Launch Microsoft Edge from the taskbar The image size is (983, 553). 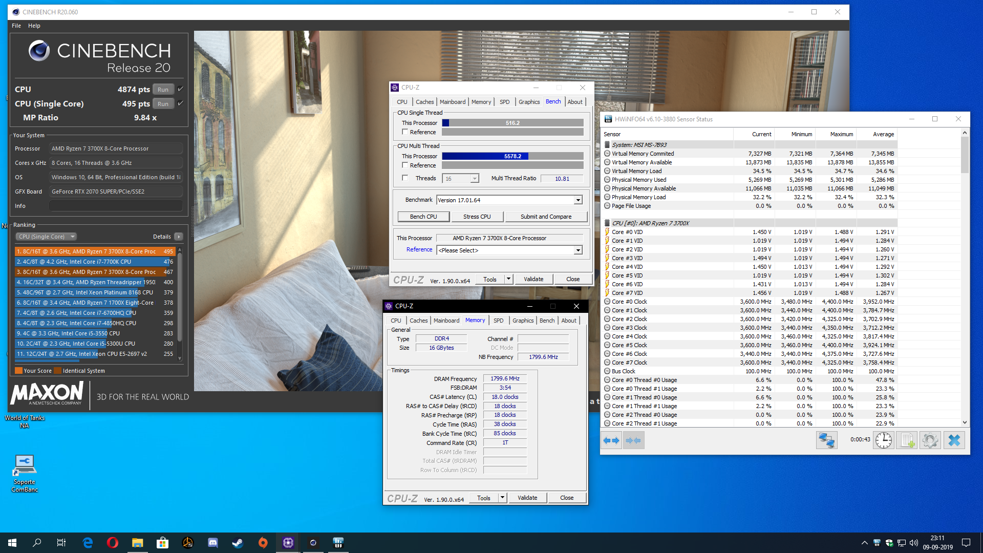pyautogui.click(x=88, y=543)
